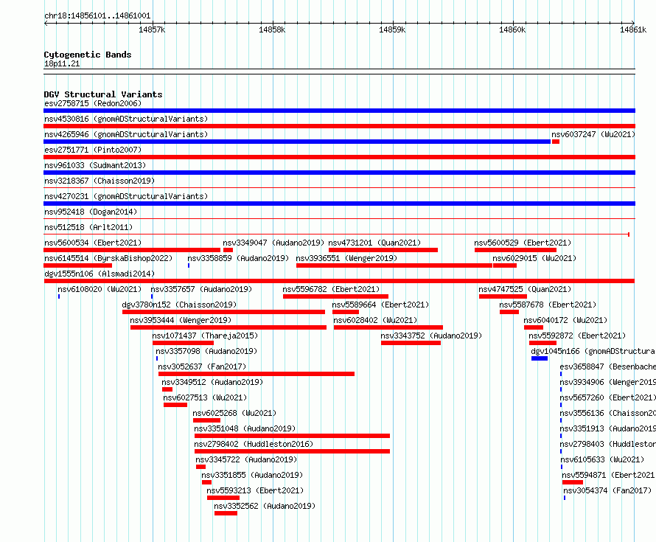Open nsv3351913 (Audano2019) label
This screenshot has width=656, height=542.
pos(608,428)
